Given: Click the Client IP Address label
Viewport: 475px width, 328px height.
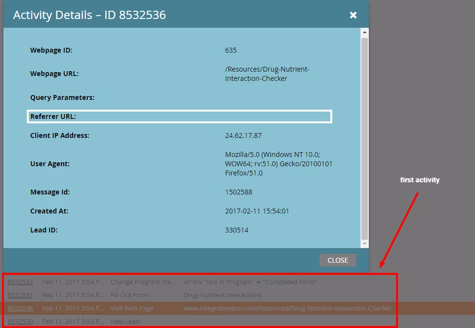Looking at the screenshot, I should tap(59, 135).
